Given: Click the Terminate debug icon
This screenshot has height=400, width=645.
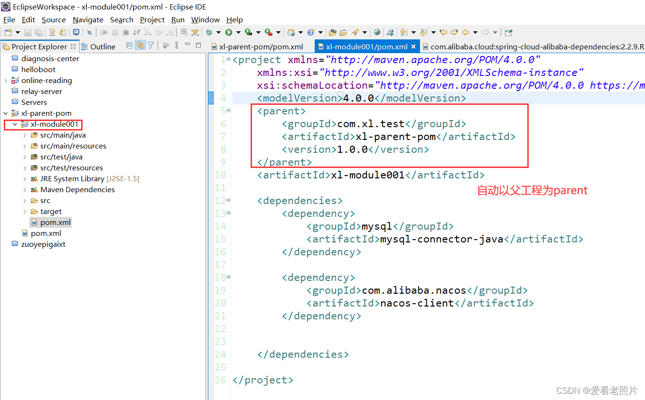Looking at the screenshot, I should pyautogui.click(x=126, y=32).
